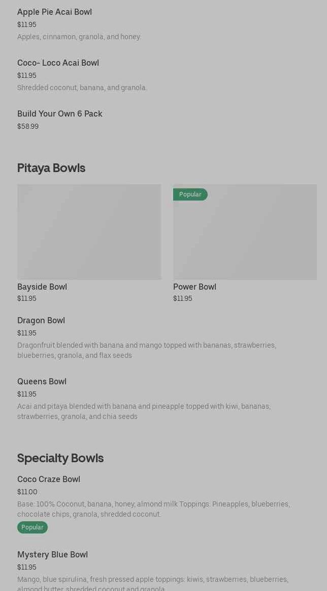Open the Dragon Bowl menu item
The height and width of the screenshot is (591, 327).
(41, 320)
